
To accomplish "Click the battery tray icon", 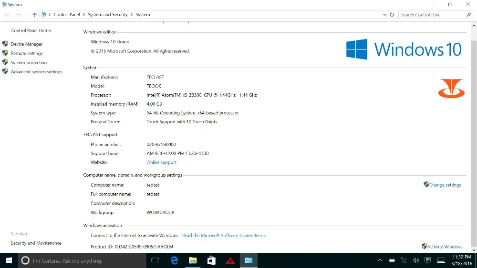I will (392, 260).
